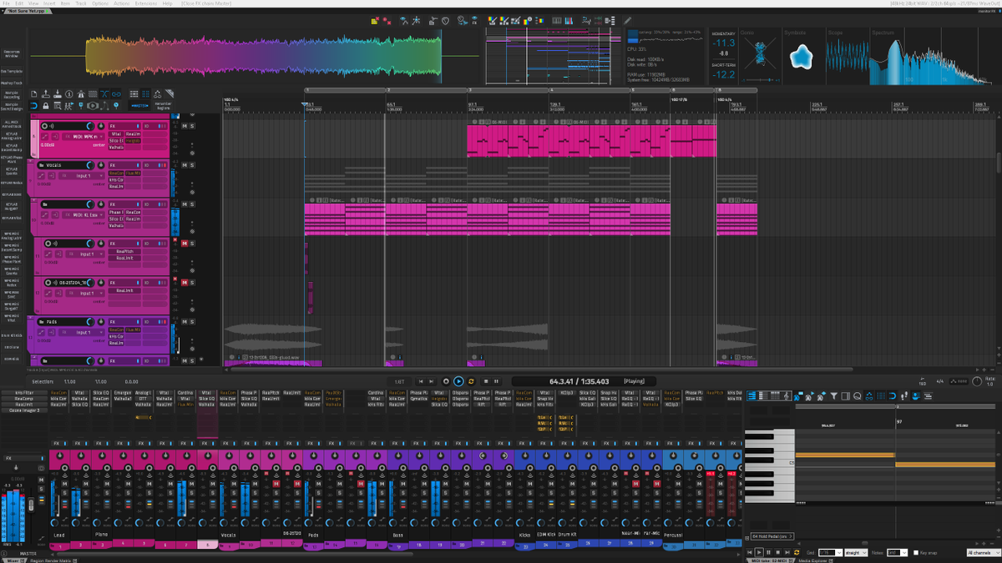The height and width of the screenshot is (563, 1002).
Task: Click the record arm icon on track 11
Action: pos(48,244)
